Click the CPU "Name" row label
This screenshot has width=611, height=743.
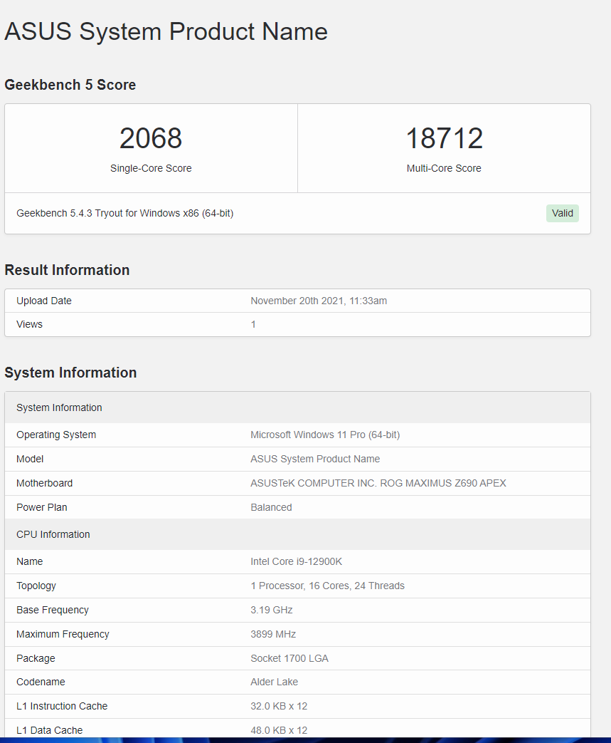pos(29,561)
